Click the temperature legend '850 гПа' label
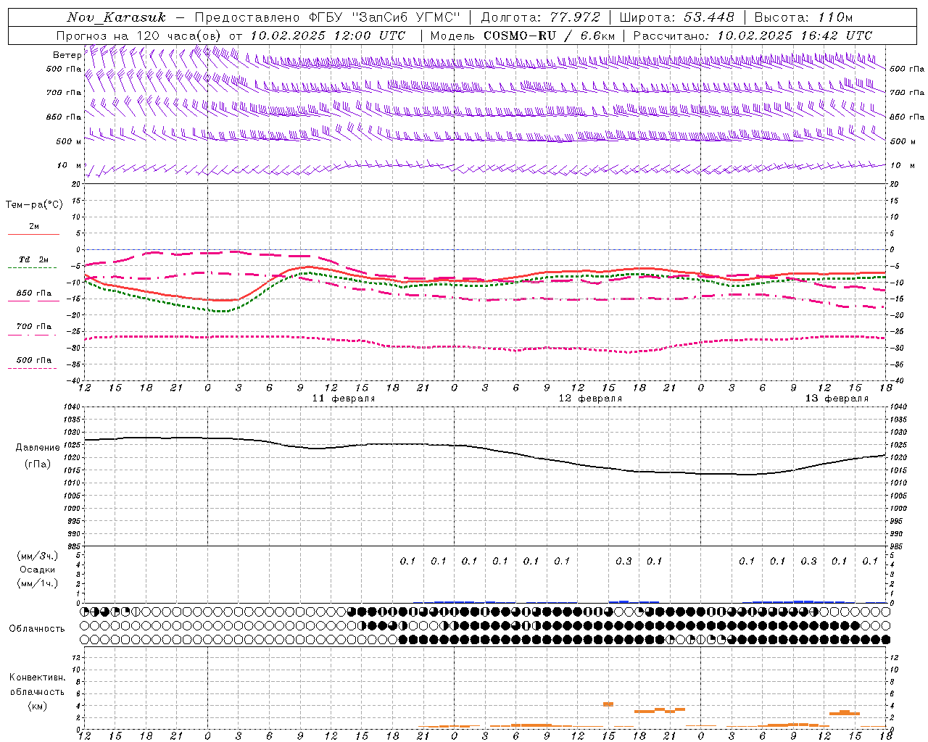Image resolution: width=928 pixels, height=742 pixels. click(x=34, y=293)
